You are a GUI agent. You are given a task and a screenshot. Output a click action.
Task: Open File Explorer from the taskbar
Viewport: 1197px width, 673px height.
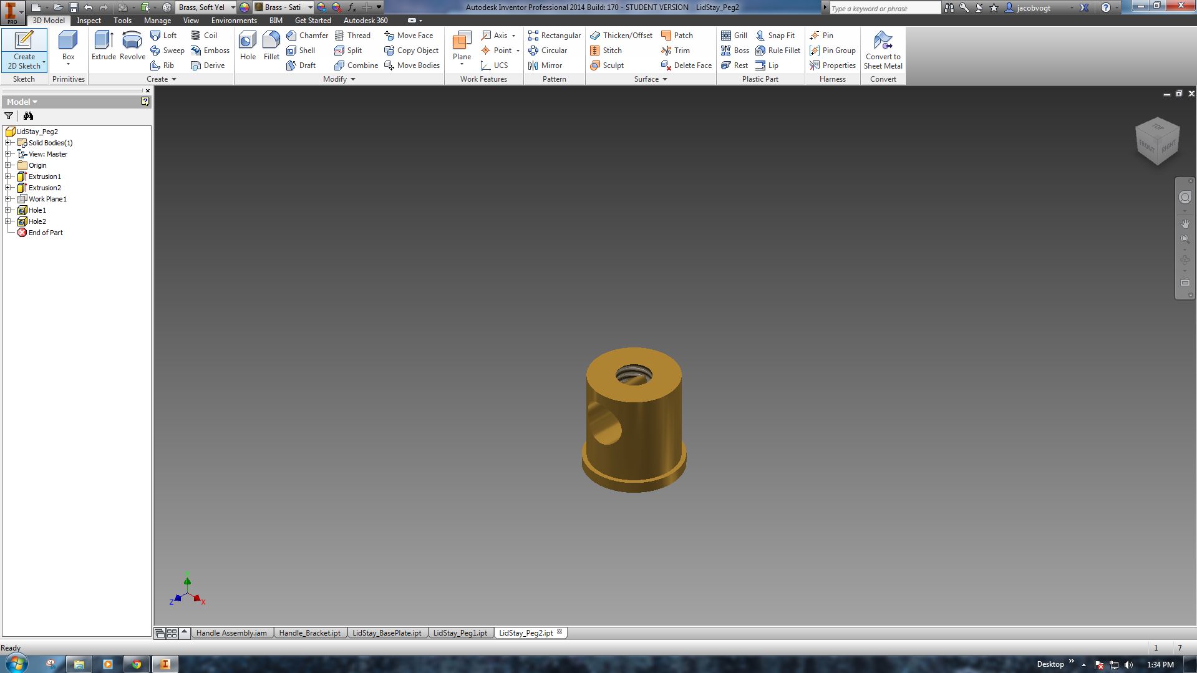(79, 664)
